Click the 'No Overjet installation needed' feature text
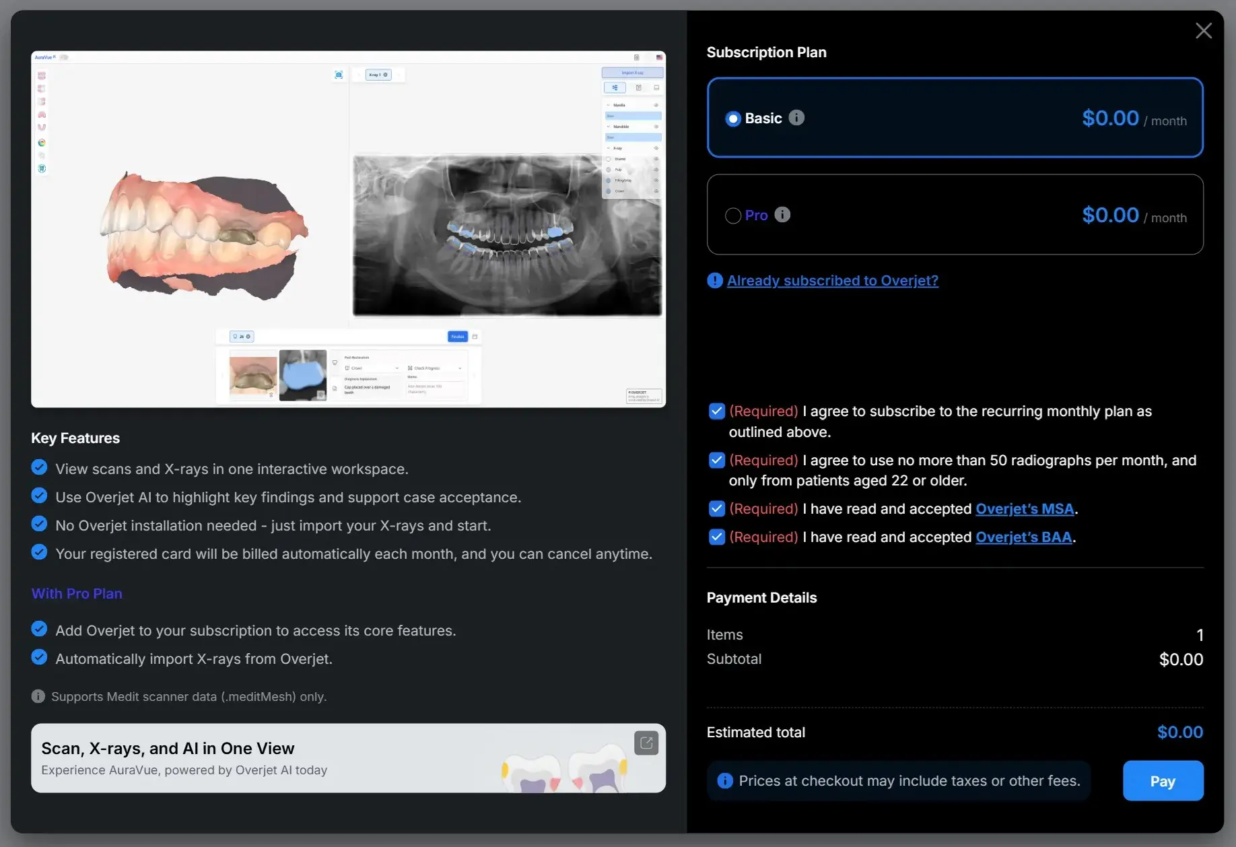The image size is (1236, 847). (273, 526)
